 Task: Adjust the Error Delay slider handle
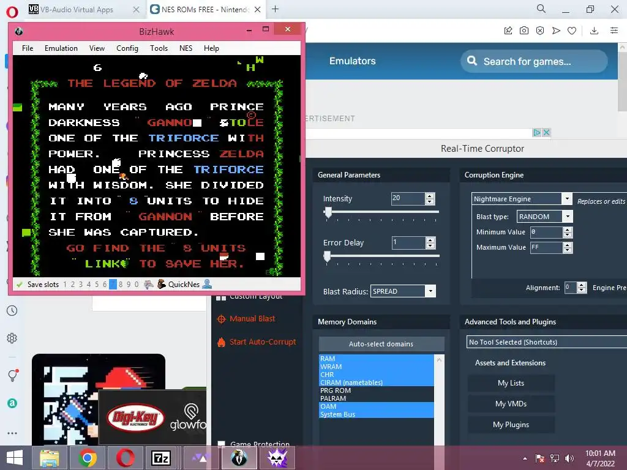(327, 256)
